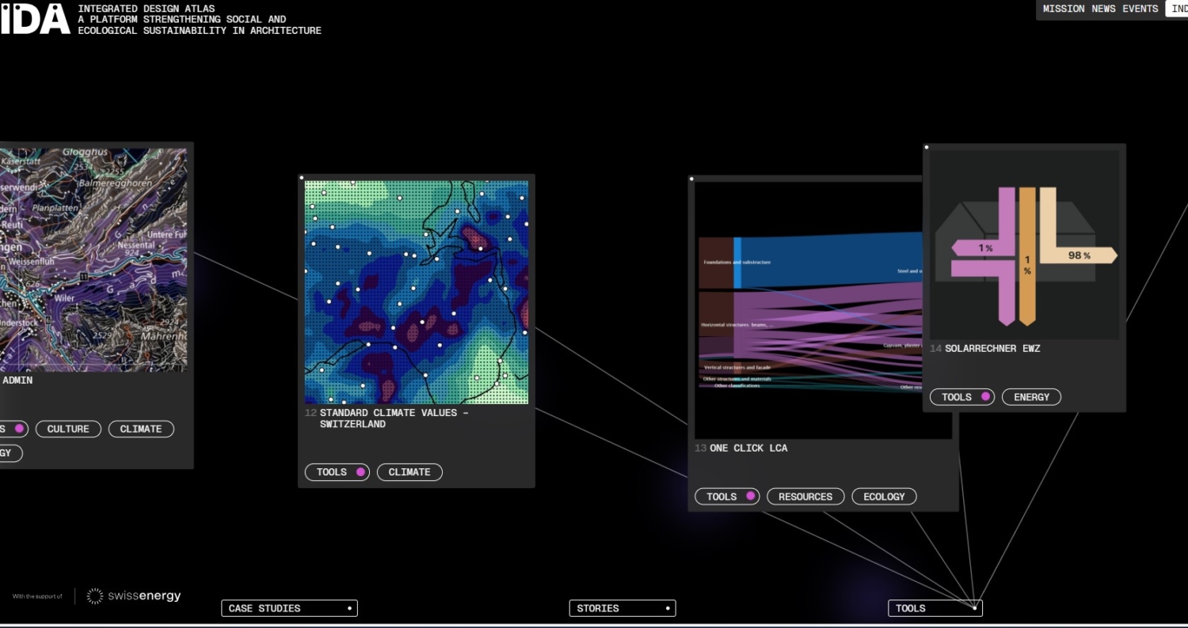The image size is (1188, 628).
Task: Open the Mission menu item
Action: [x=1064, y=9]
